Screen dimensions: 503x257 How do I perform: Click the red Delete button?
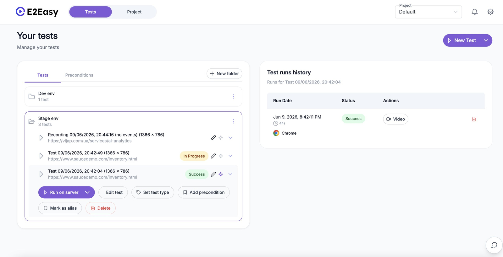101,208
